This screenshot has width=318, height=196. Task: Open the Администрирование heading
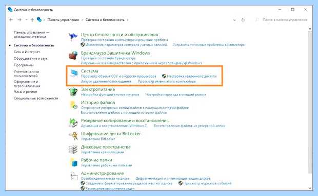click(102, 173)
